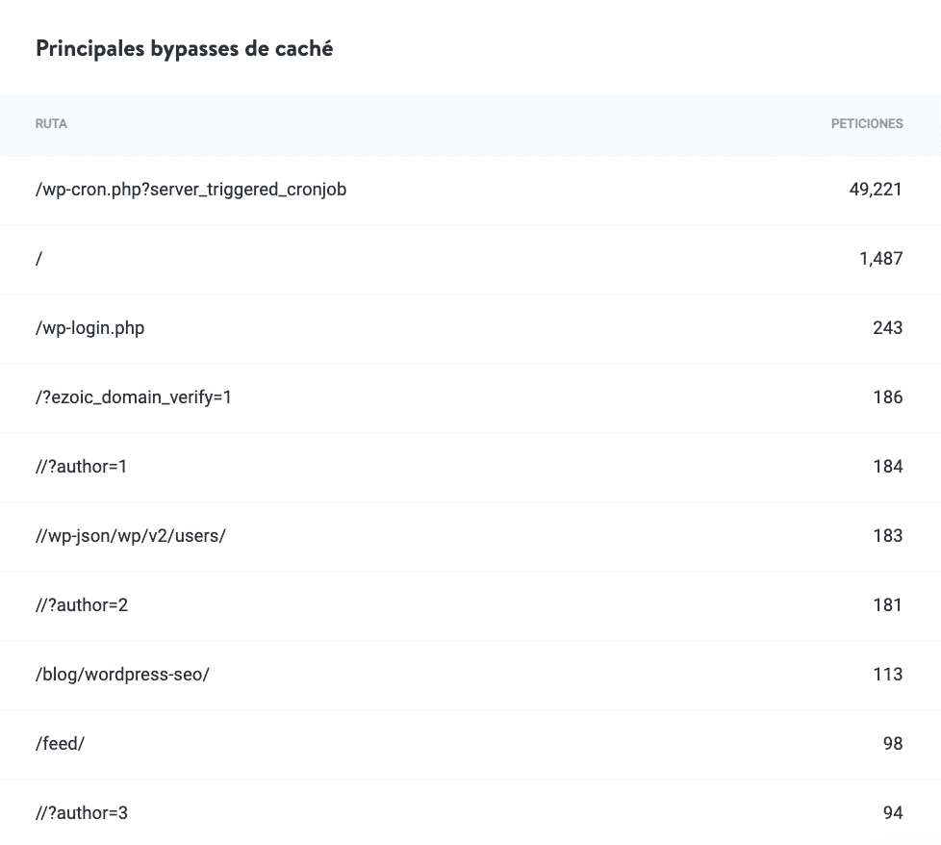Viewport: 941px width, 845px height.
Task: Open the /blog/wordpress-seo/ path entry
Action: click(x=122, y=675)
